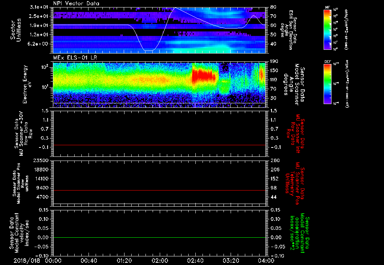
Task: Click the "50" Sun Elevation tick label
Action: click(x=273, y=34)
